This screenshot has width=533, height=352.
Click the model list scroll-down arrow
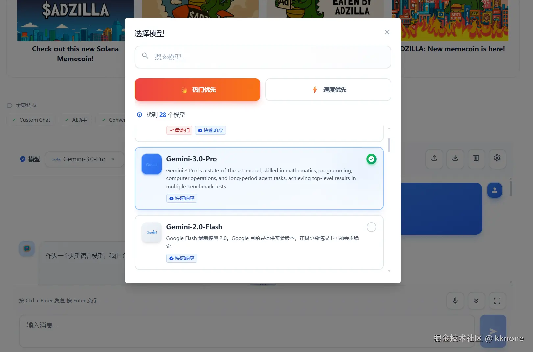click(x=389, y=271)
